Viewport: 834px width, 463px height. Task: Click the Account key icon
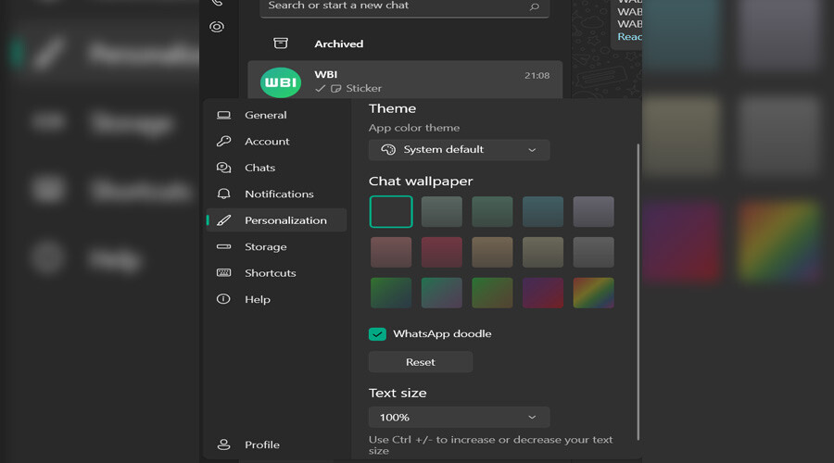pyautogui.click(x=223, y=142)
